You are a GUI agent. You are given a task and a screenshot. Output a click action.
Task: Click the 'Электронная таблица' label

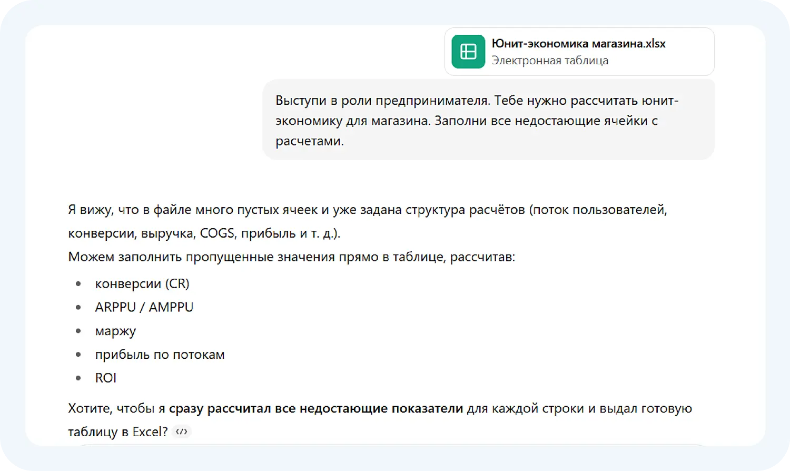pos(550,60)
